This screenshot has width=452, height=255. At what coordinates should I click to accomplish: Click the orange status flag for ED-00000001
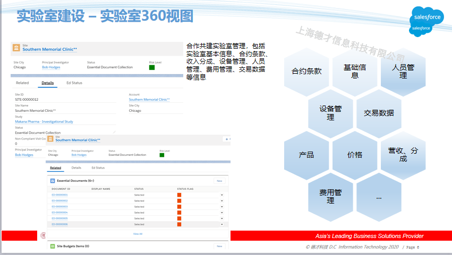180,195
